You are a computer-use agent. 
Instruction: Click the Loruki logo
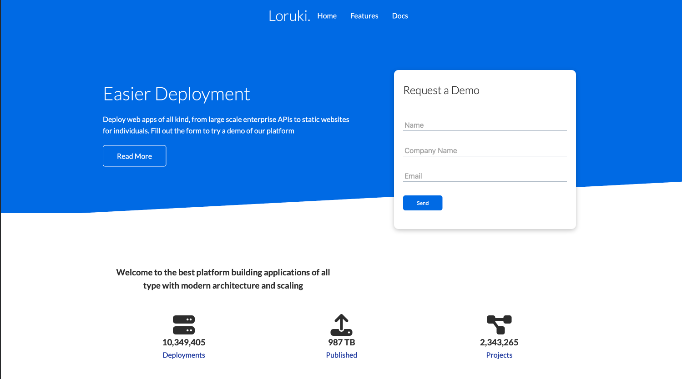click(x=289, y=15)
